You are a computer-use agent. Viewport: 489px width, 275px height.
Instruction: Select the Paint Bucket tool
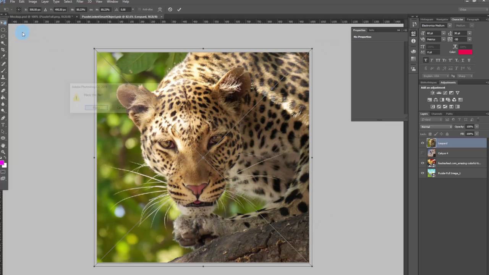coord(3,97)
